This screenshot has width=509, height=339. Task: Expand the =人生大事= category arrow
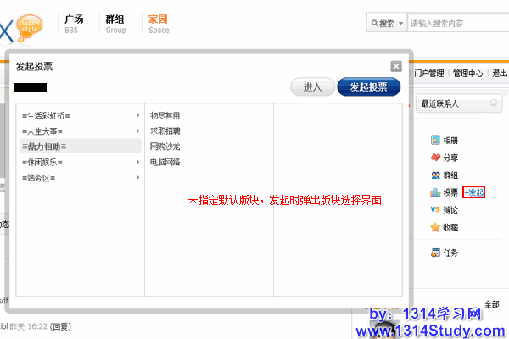(137, 131)
